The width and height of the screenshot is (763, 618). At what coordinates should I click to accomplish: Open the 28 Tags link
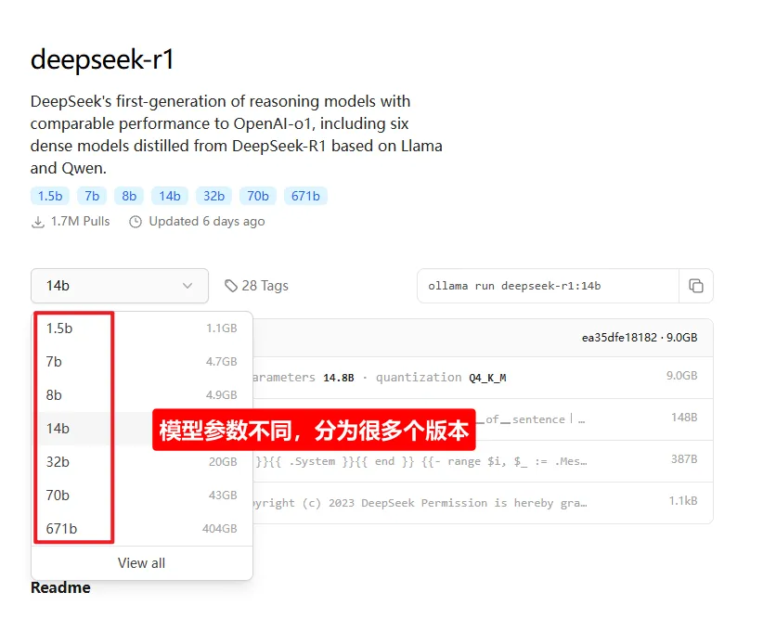point(265,286)
